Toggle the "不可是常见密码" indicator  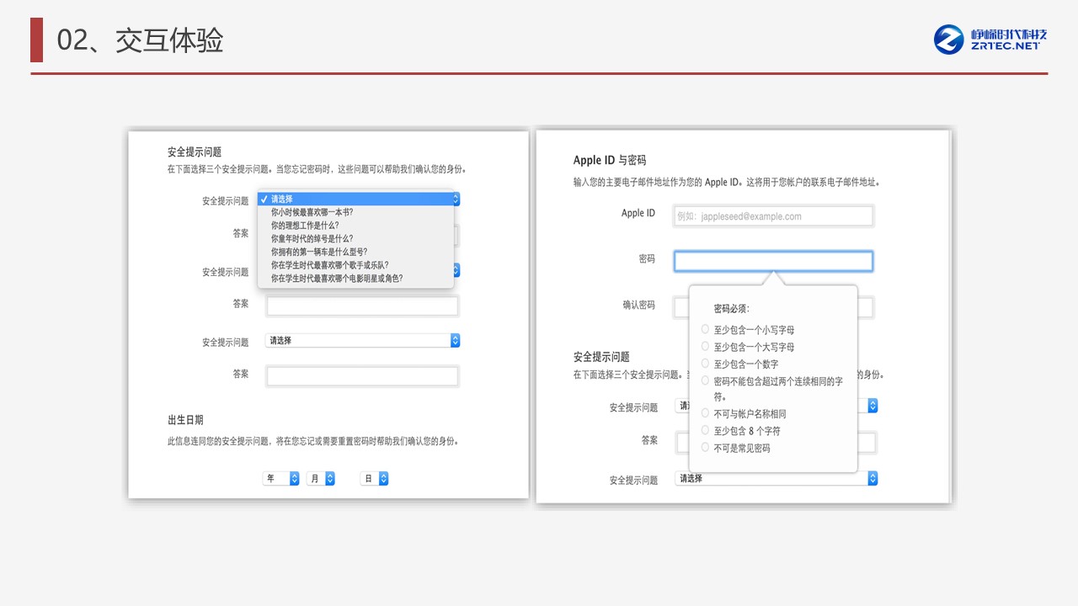tap(706, 448)
